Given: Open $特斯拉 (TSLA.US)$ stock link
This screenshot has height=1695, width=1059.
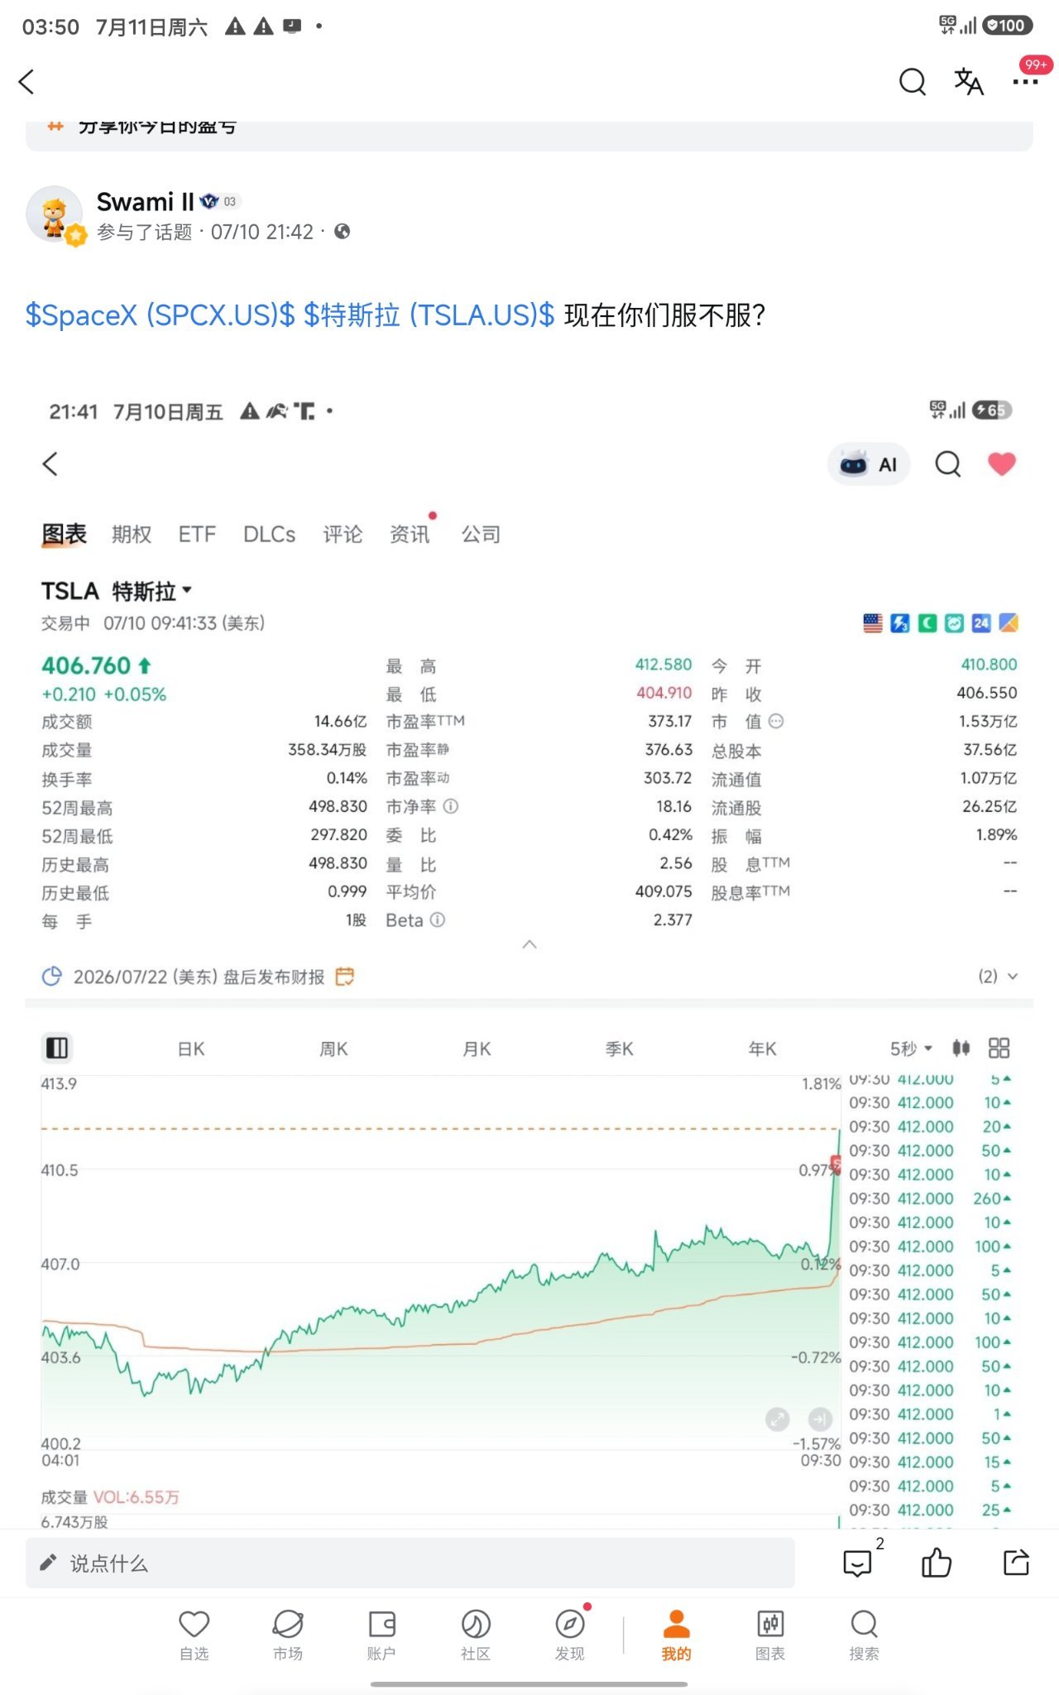Looking at the screenshot, I should pyautogui.click(x=429, y=315).
